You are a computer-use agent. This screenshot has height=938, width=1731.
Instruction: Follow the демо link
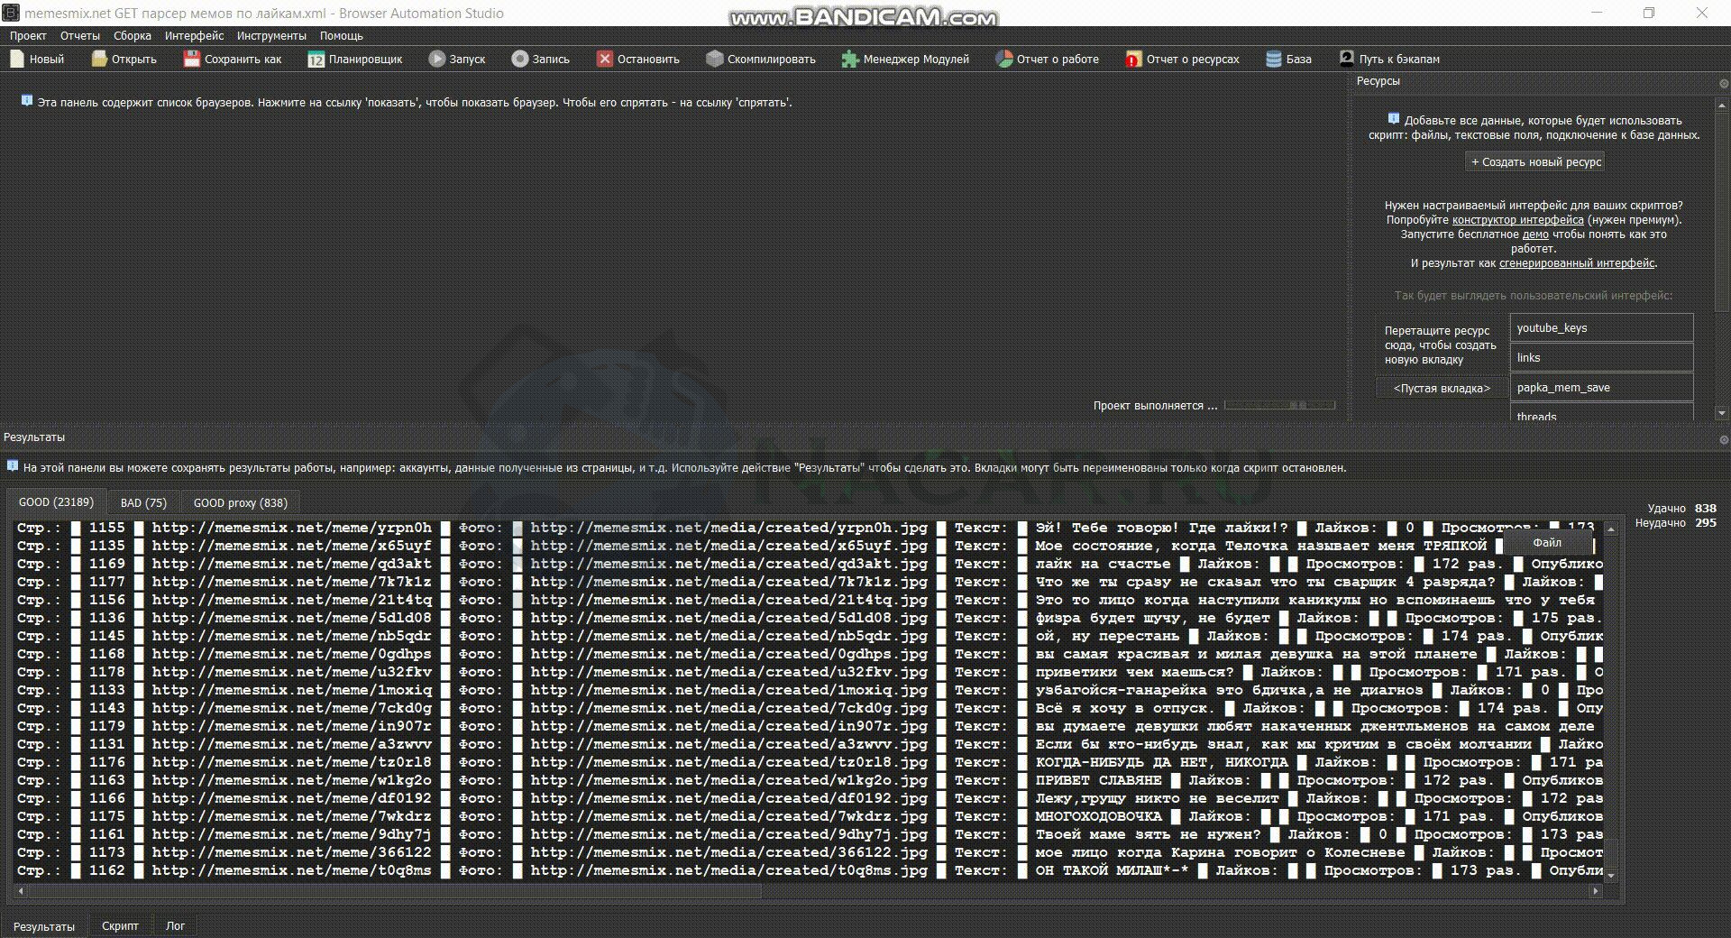pos(1535,234)
